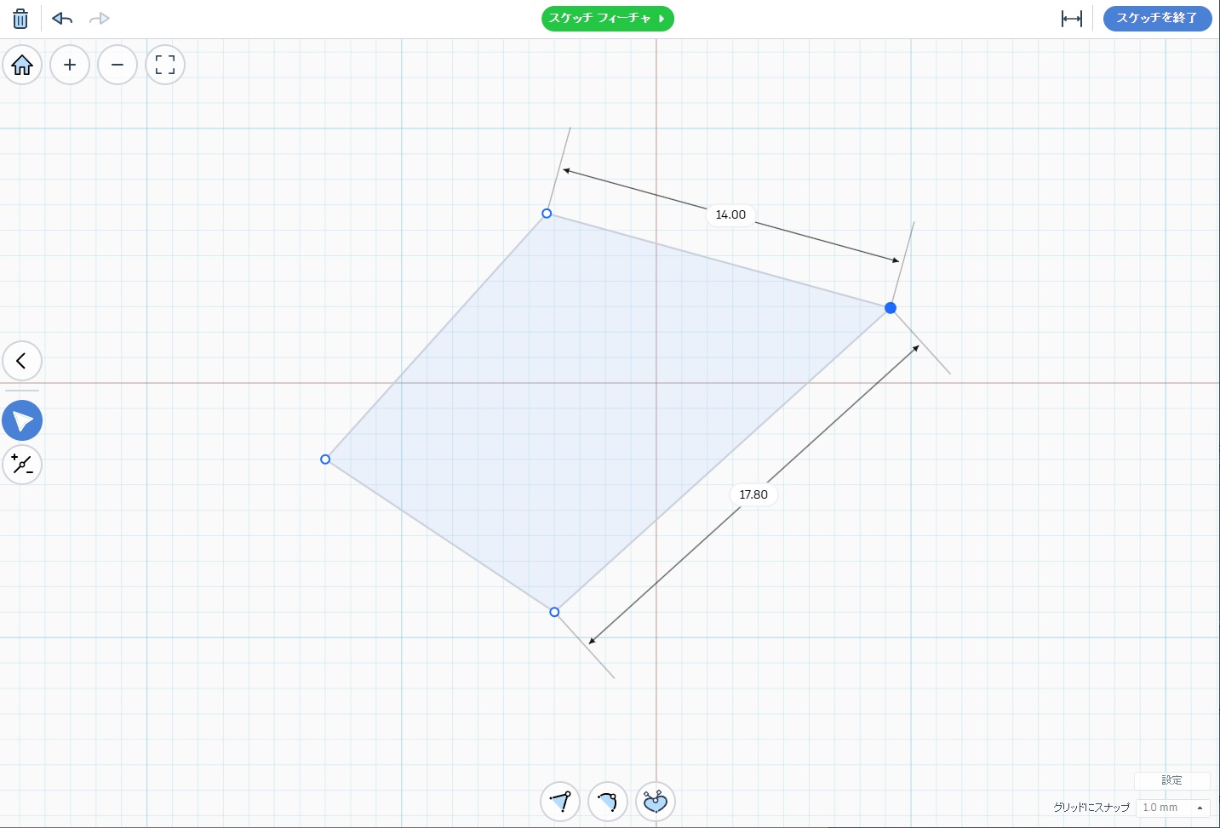
Task: Edit the 17.80 dimension value
Action: [x=753, y=494]
